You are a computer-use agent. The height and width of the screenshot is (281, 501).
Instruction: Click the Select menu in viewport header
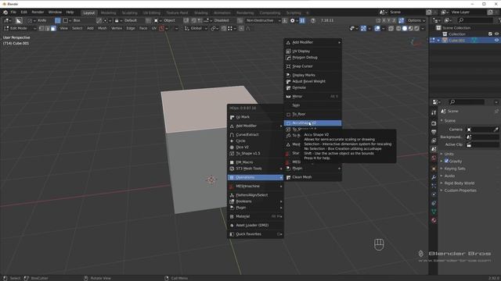[77, 28]
